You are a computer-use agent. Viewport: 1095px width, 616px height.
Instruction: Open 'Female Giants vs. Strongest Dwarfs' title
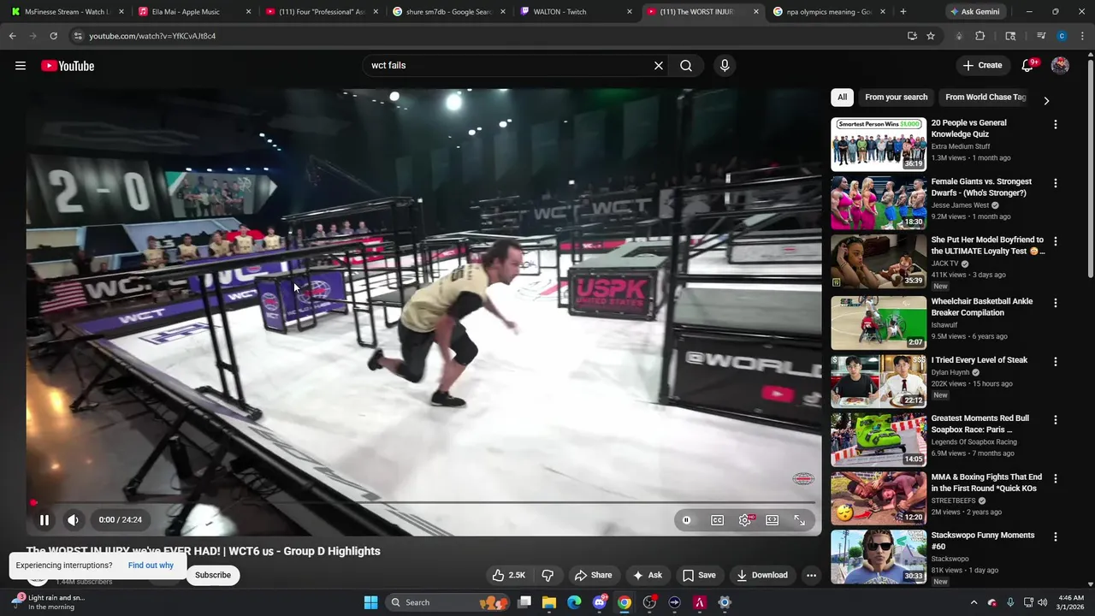point(982,187)
